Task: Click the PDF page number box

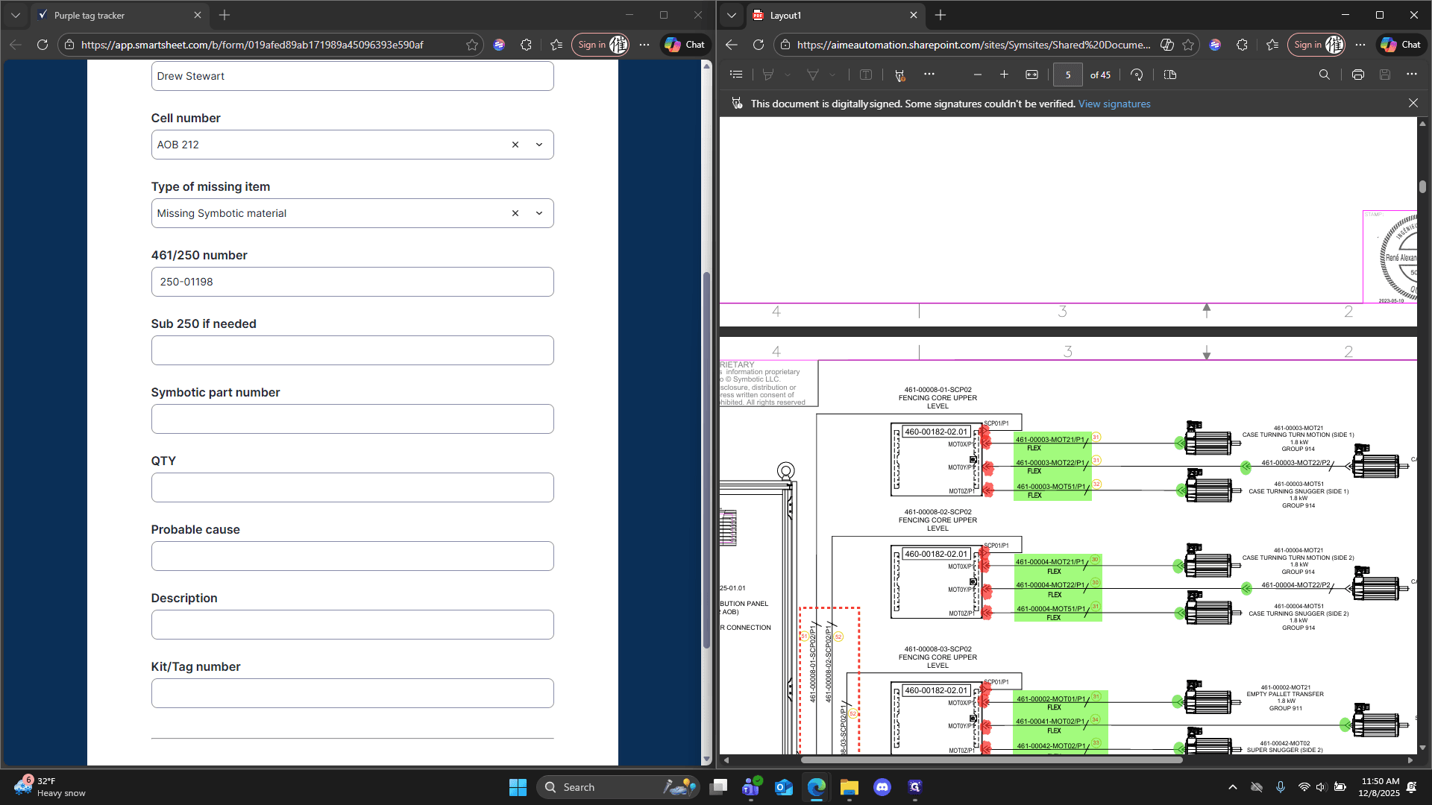Action: [1068, 75]
